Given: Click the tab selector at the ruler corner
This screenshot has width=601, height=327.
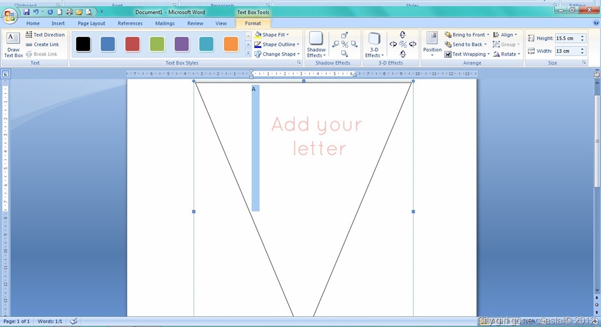Looking at the screenshot, I should point(5,74).
